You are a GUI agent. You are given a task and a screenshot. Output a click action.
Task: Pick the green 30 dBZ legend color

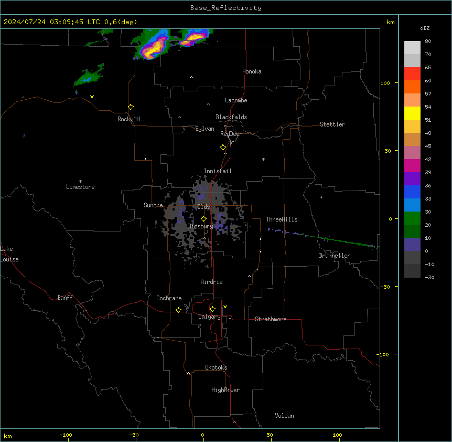(412, 218)
